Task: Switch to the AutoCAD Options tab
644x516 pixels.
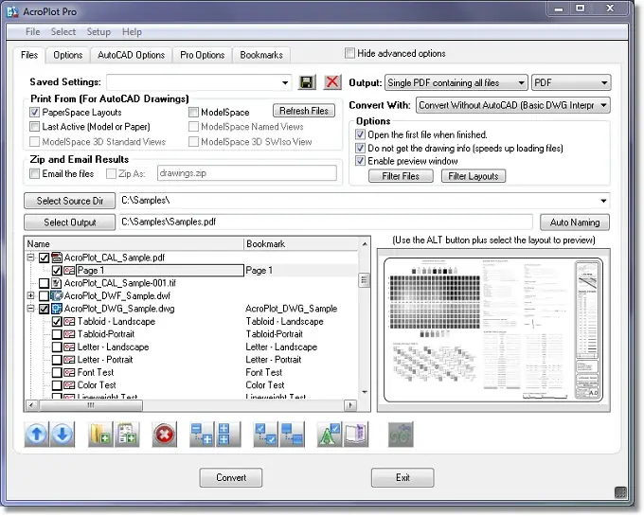Action: (131, 55)
